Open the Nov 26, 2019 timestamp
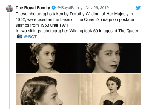The height and width of the screenshot is (109, 146). tap(97, 8)
